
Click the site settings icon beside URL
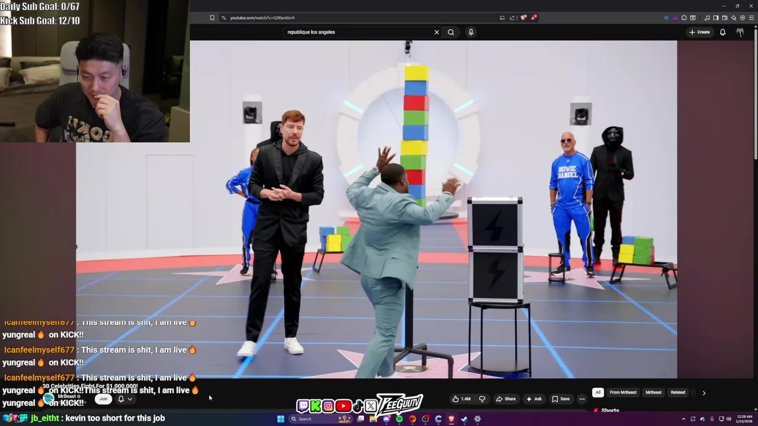(223, 18)
